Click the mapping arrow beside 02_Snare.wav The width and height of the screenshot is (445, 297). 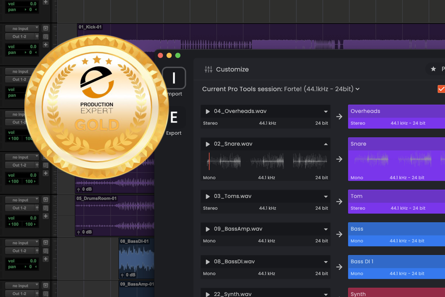pos(339,159)
